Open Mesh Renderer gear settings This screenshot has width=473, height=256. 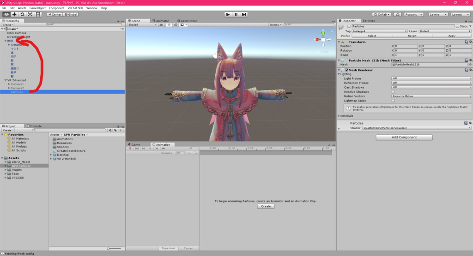pyautogui.click(x=470, y=70)
